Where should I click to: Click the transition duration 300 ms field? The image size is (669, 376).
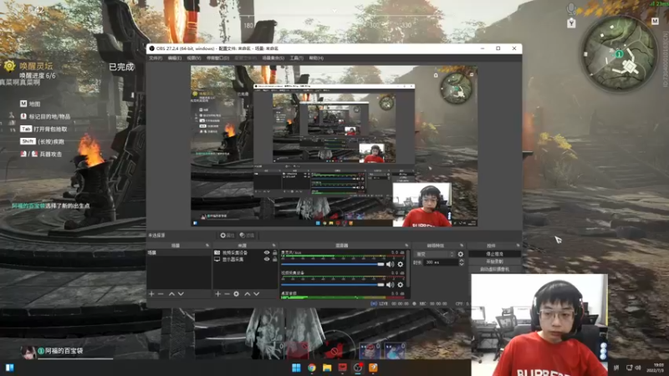441,262
